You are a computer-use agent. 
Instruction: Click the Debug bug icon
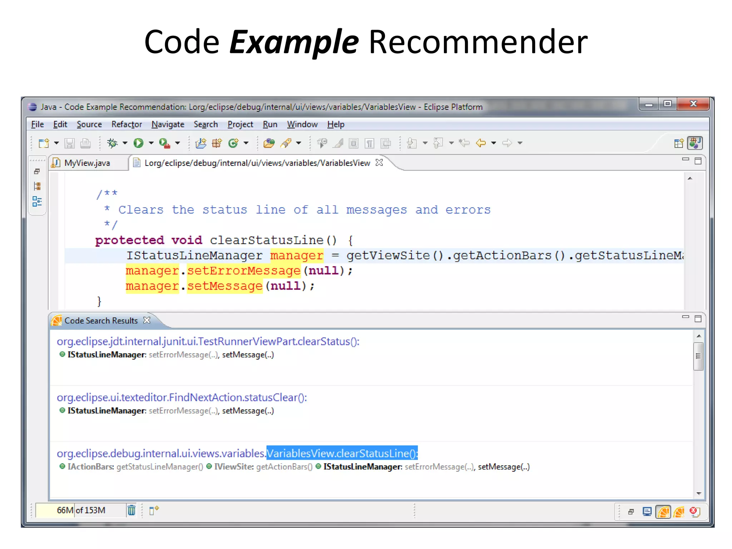[x=112, y=143]
